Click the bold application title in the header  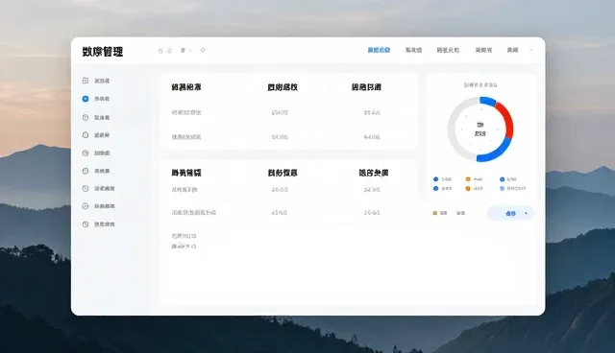[103, 51]
